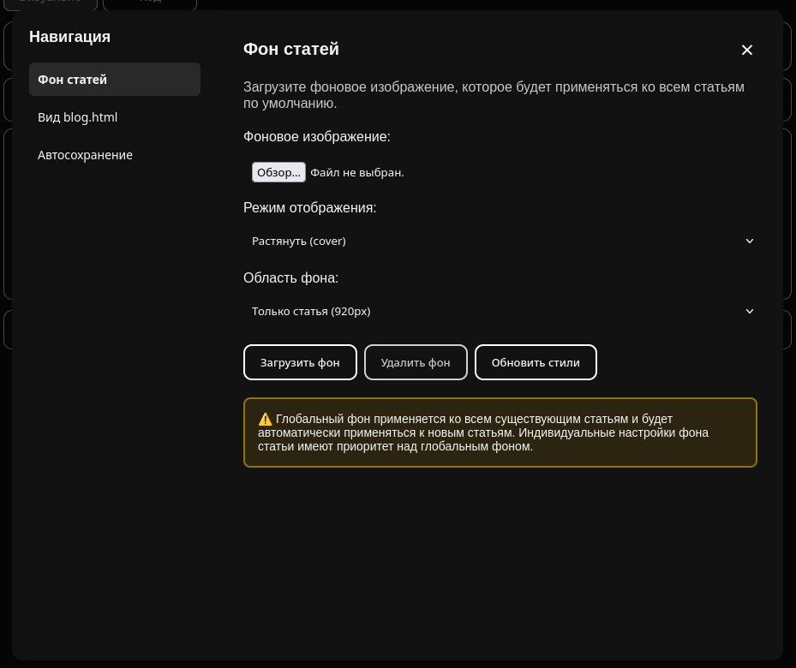The height and width of the screenshot is (668, 796).
Task: Click the Фоновое изображение: label
Action: click(x=317, y=137)
